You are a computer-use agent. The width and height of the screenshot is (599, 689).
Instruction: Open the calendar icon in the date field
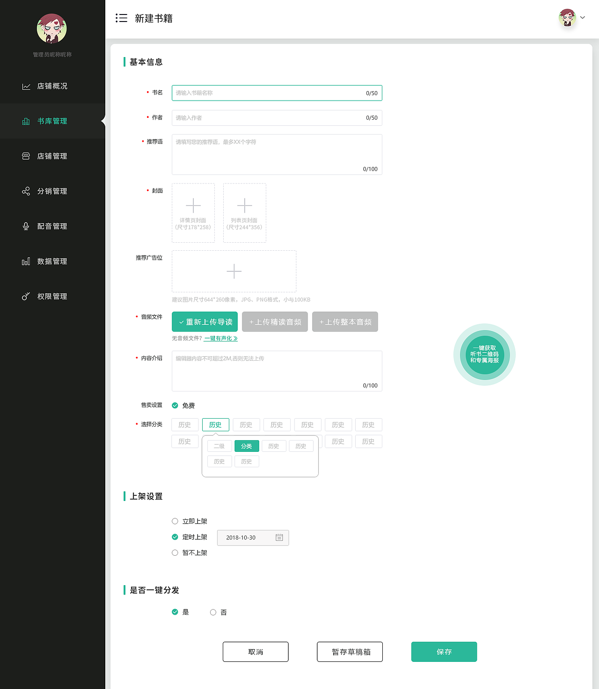[x=279, y=537]
